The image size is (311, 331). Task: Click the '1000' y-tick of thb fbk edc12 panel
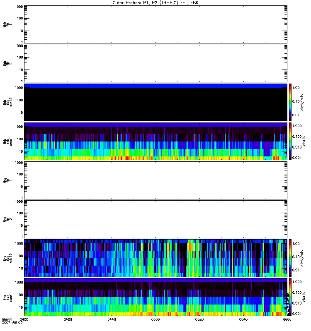pos(19,88)
